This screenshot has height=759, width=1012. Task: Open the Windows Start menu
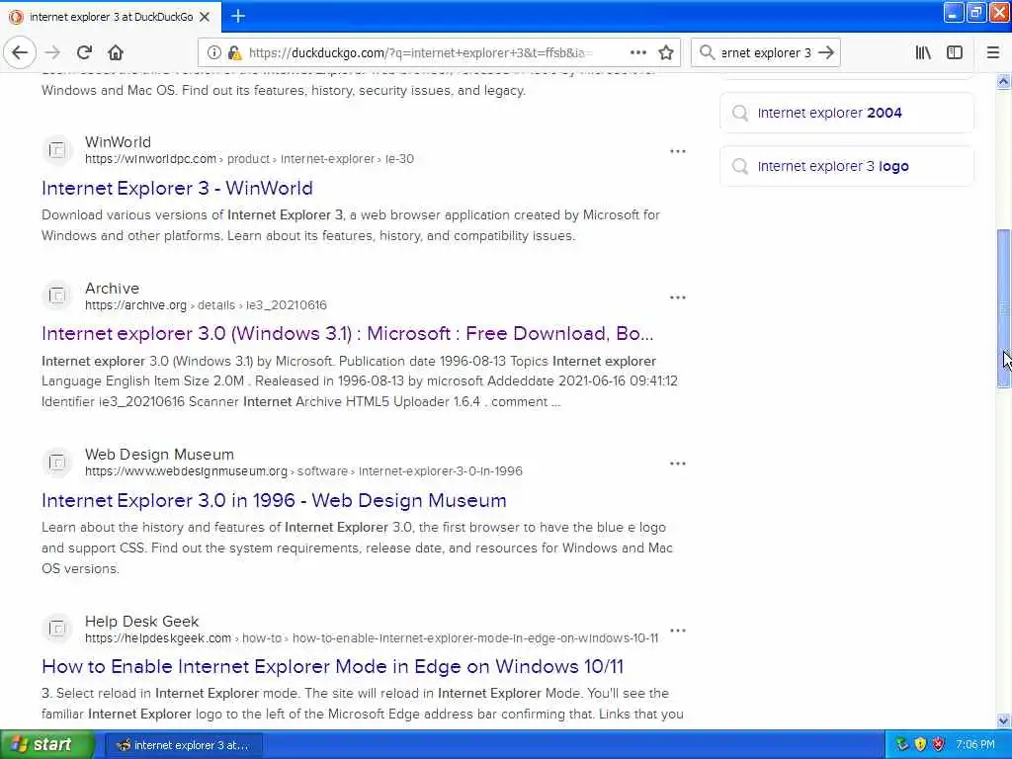point(46,744)
